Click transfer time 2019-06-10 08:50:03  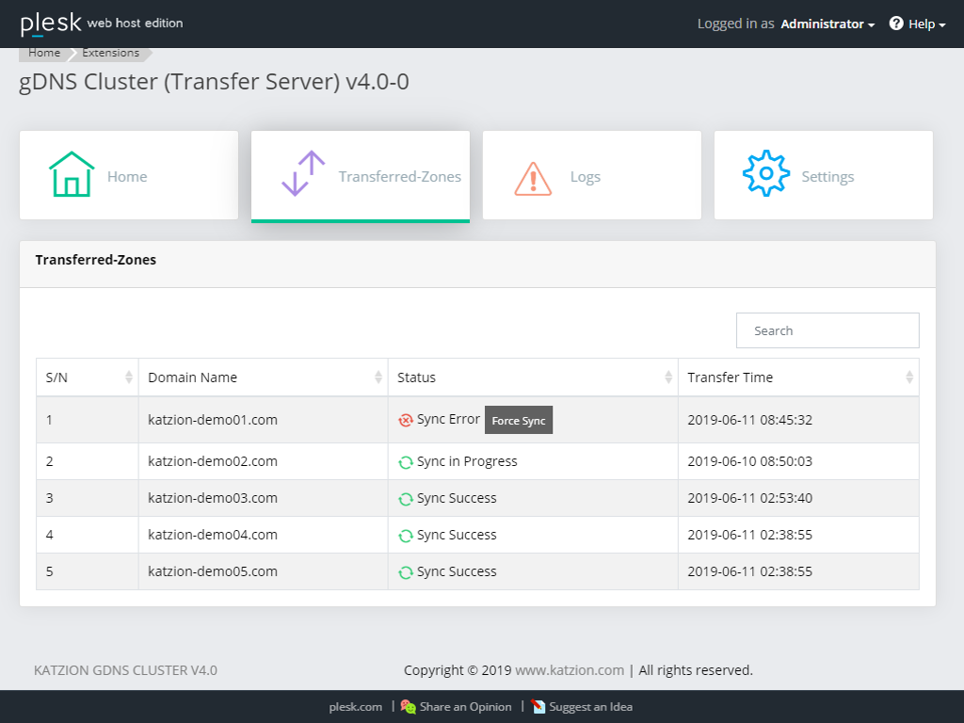point(749,461)
